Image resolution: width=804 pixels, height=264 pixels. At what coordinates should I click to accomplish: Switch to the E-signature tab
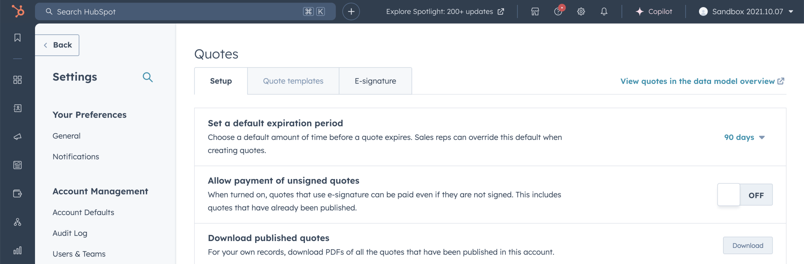click(x=375, y=81)
